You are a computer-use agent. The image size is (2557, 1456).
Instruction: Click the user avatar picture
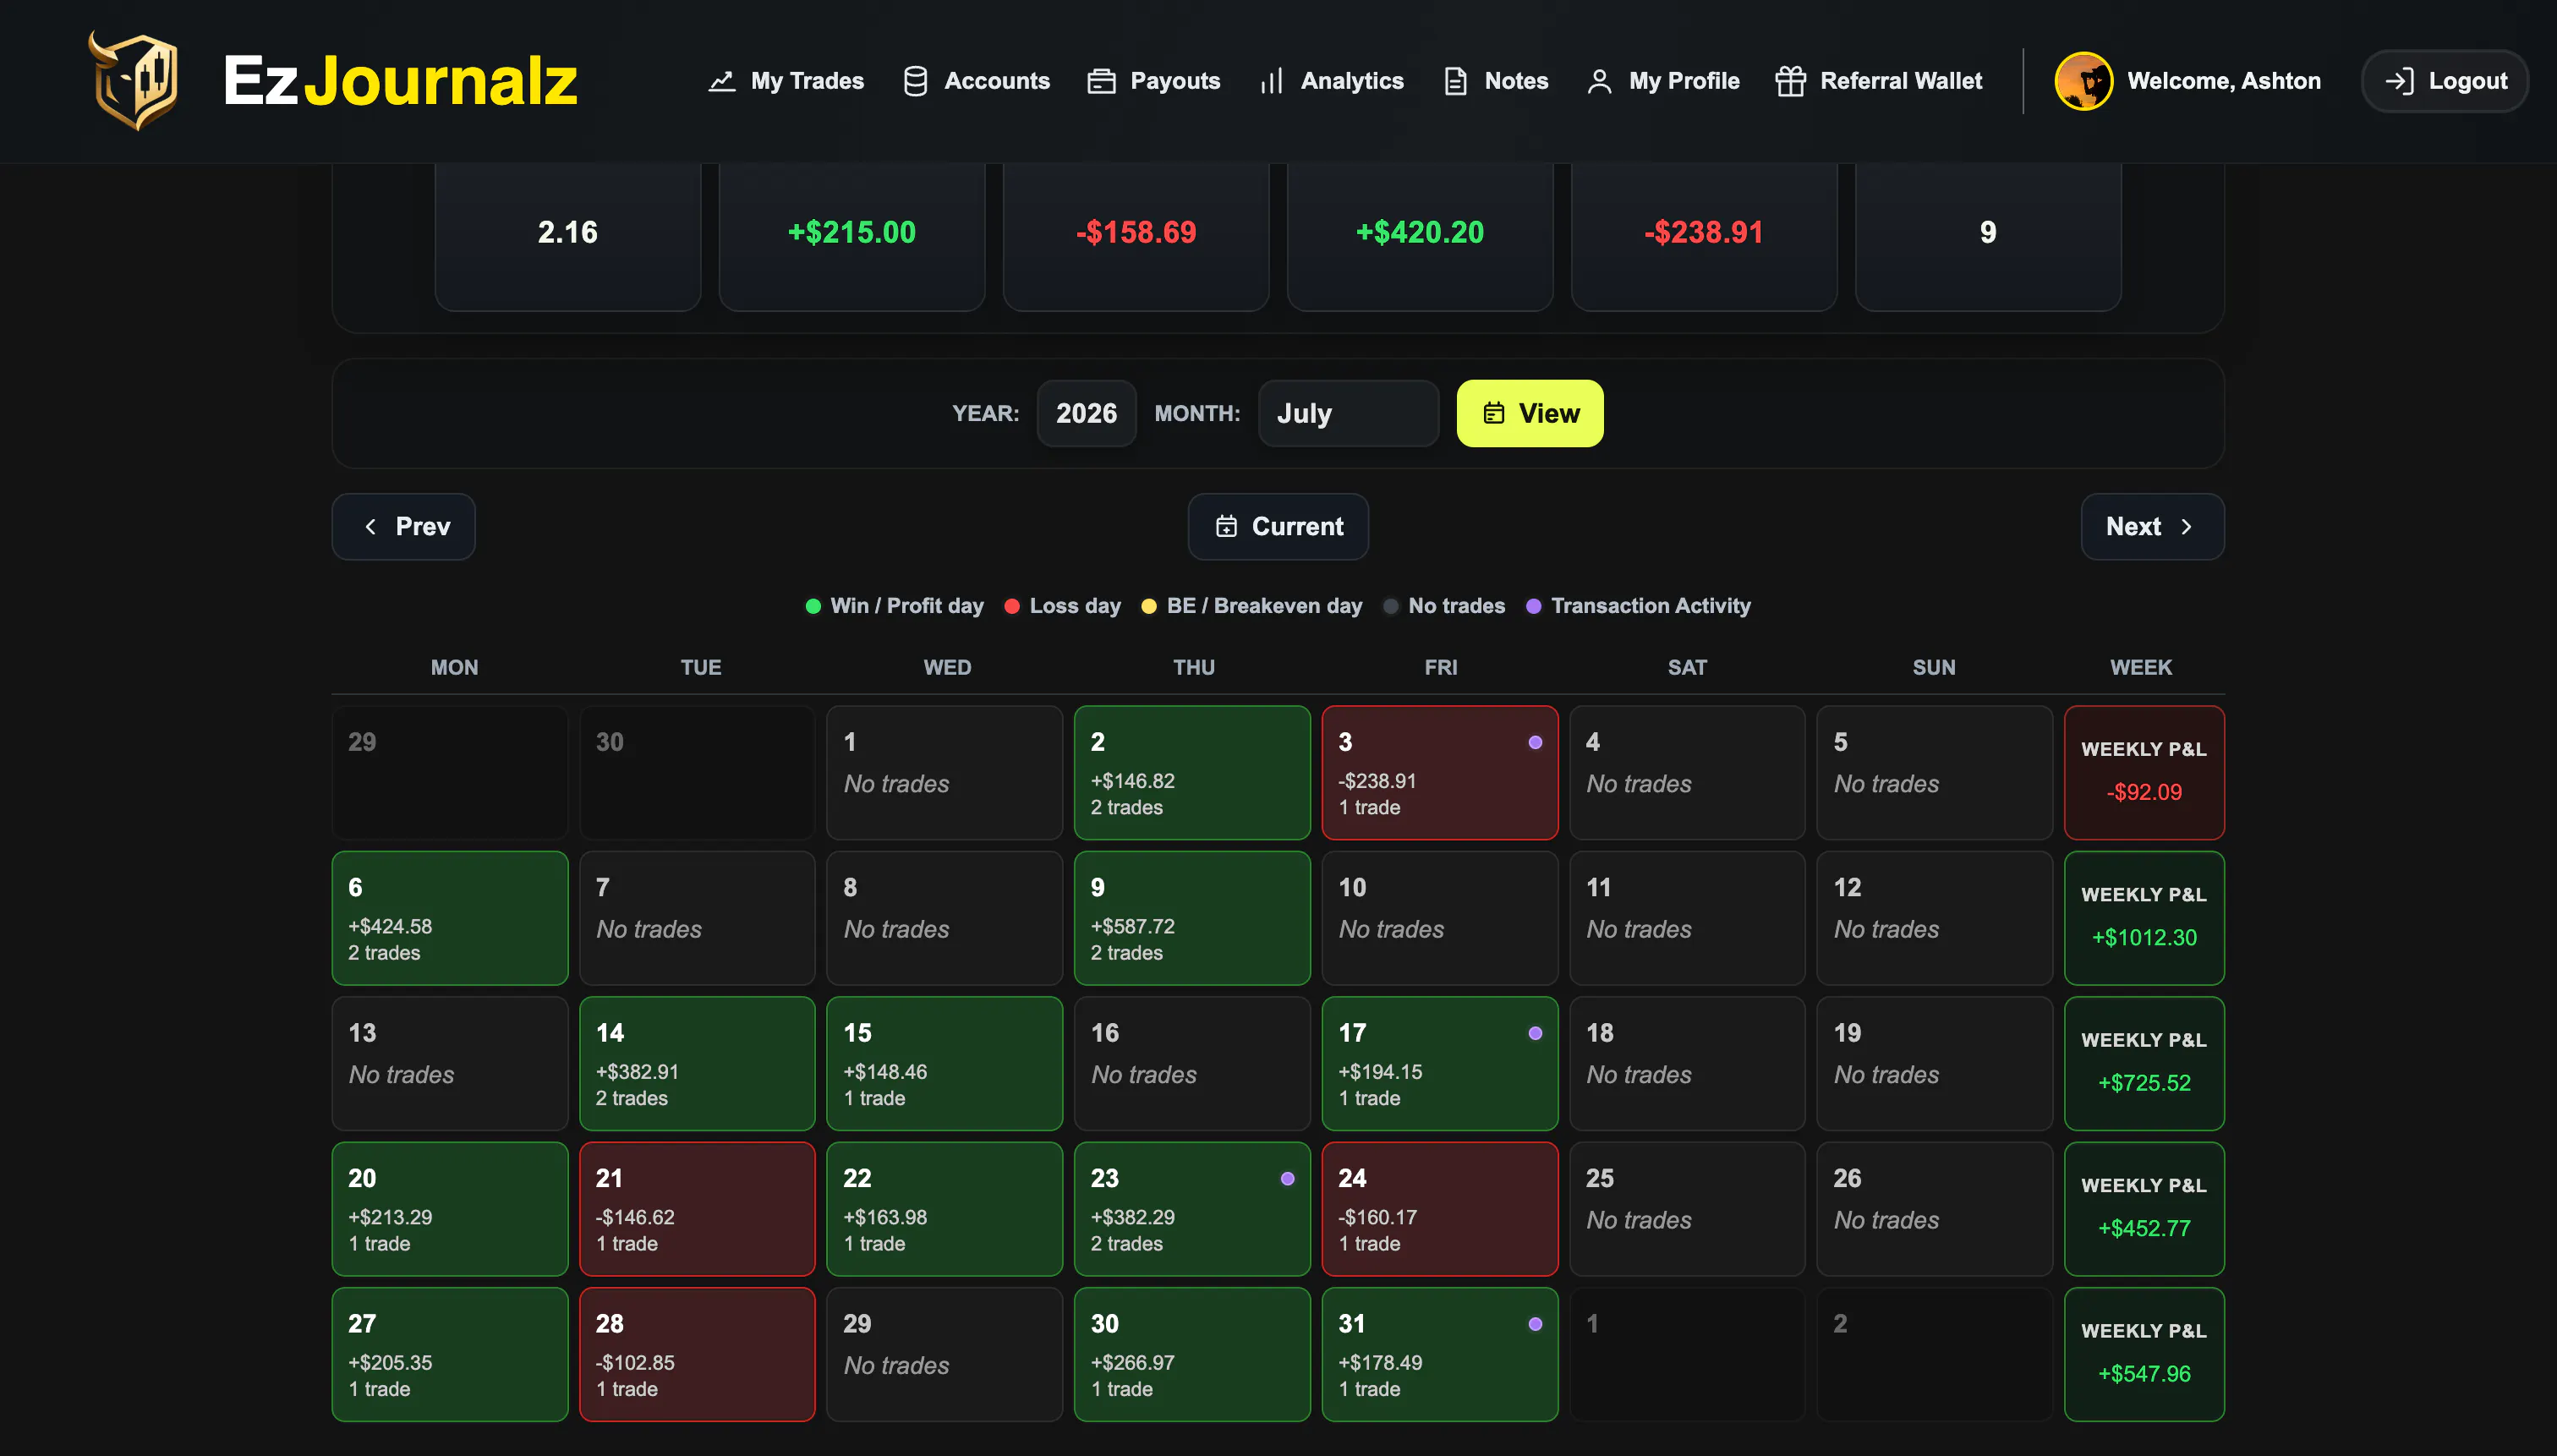[2084, 81]
